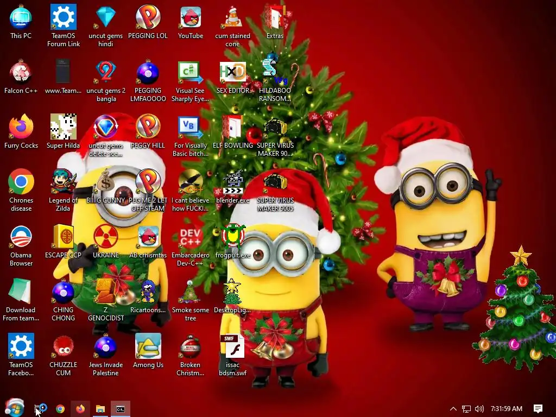Open the PEGGY HILL Peggle icon
This screenshot has width=556, height=417.
tap(148, 132)
